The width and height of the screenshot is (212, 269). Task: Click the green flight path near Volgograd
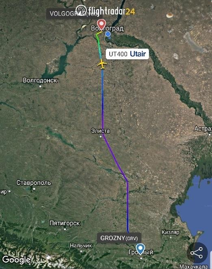pos(98,40)
